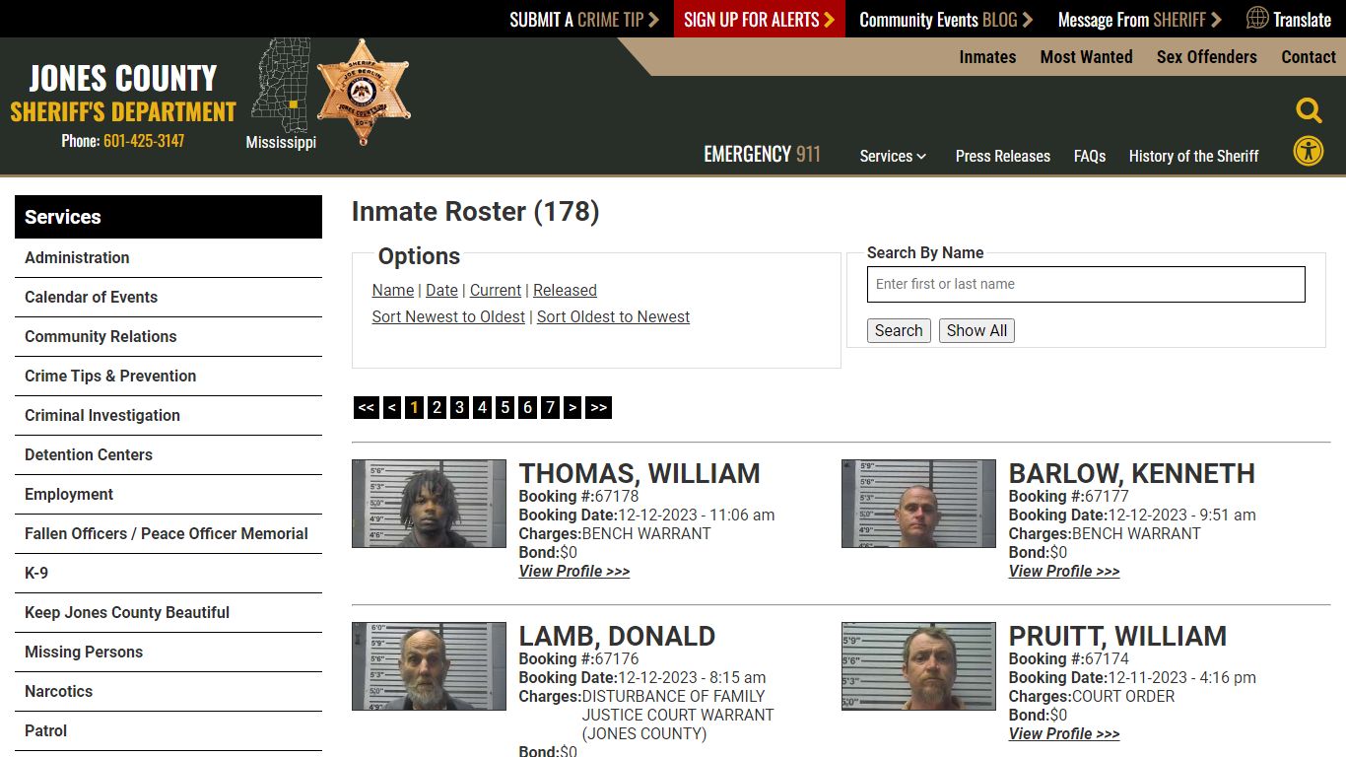View Profile for BARLOW, KENNETH
The height and width of the screenshot is (757, 1346).
tap(1064, 572)
